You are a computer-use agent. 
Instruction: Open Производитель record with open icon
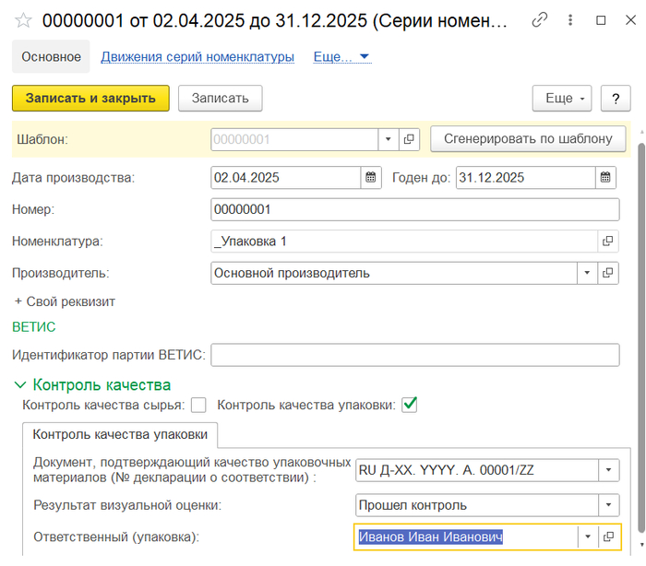(x=607, y=273)
